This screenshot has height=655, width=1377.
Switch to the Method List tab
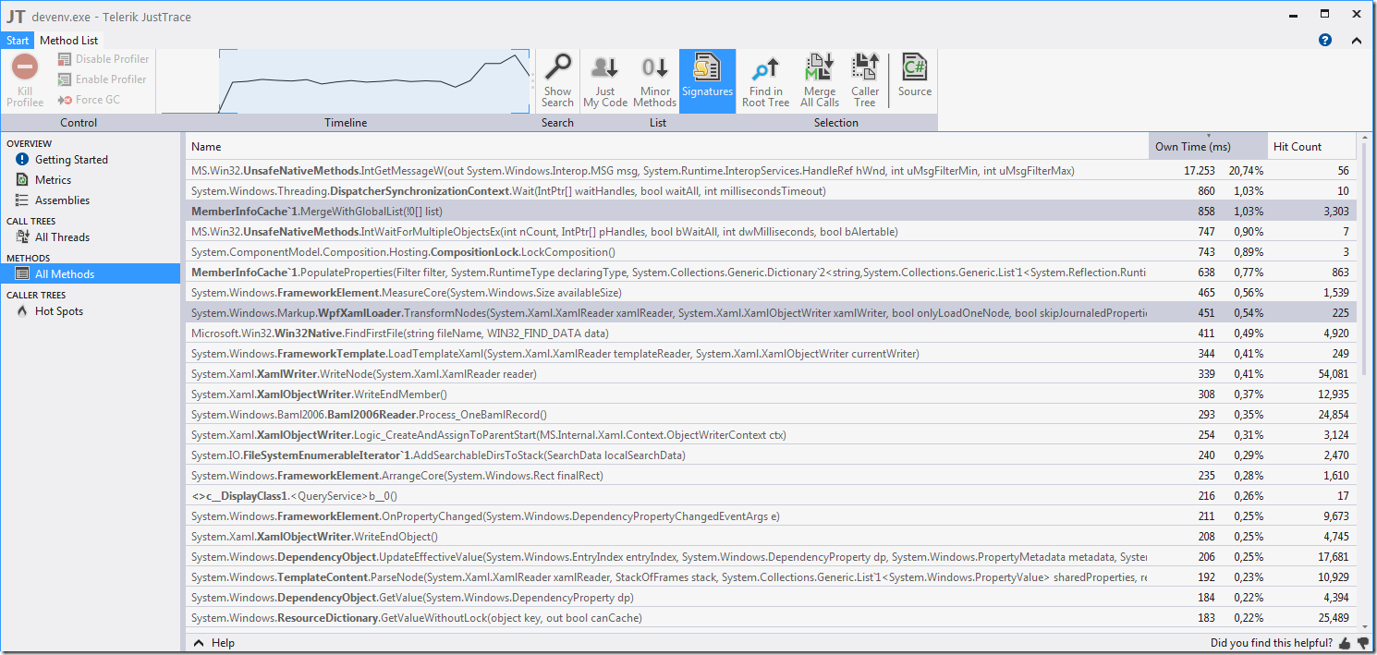(69, 41)
